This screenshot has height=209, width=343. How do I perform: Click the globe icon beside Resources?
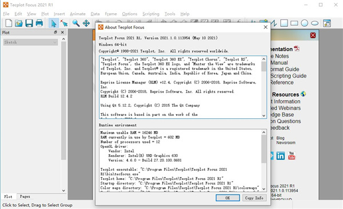tap(303, 94)
